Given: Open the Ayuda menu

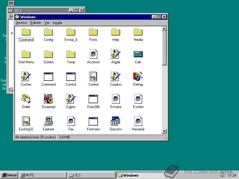Looking at the screenshot, I should 57,23.
